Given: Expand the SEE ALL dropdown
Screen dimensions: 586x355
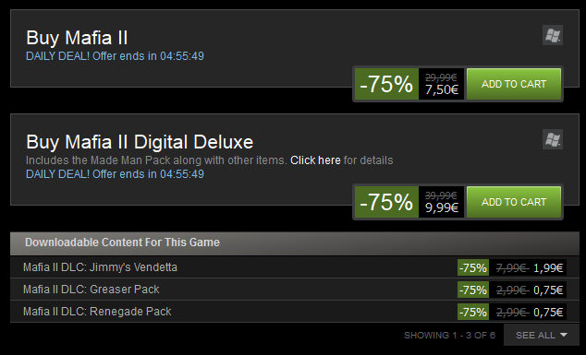Looking at the screenshot, I should (541, 335).
